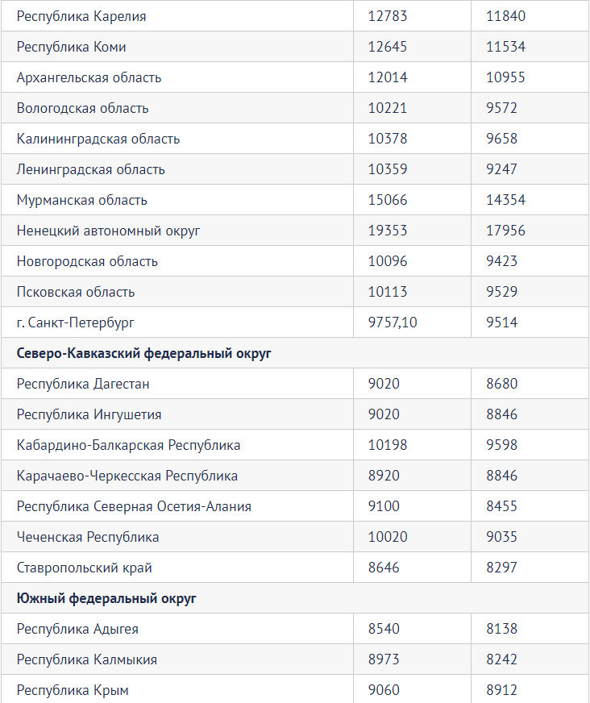The height and width of the screenshot is (703, 590).
Task: Click the Чеченская Республика region name
Action: [x=88, y=537]
